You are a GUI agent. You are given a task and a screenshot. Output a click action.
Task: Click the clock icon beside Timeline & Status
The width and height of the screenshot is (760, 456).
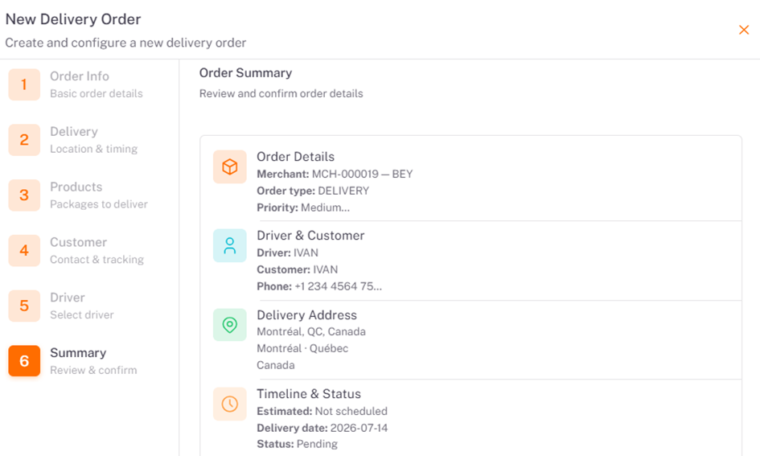(x=230, y=404)
